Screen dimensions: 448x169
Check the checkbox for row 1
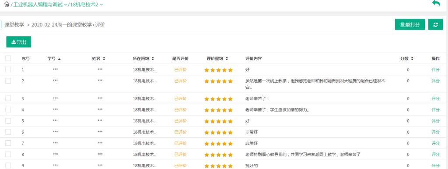pos(8,69)
